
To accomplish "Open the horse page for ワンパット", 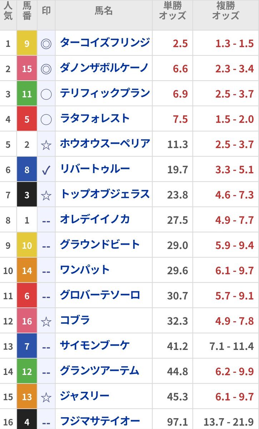I will coord(85,270).
